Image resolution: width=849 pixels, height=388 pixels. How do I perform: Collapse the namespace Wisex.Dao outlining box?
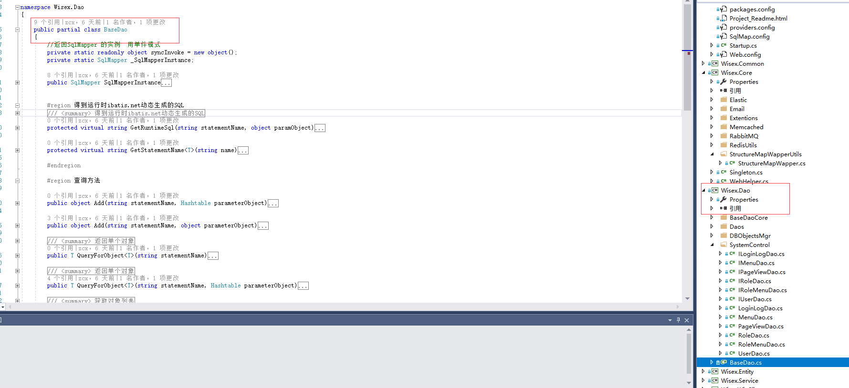pos(17,7)
